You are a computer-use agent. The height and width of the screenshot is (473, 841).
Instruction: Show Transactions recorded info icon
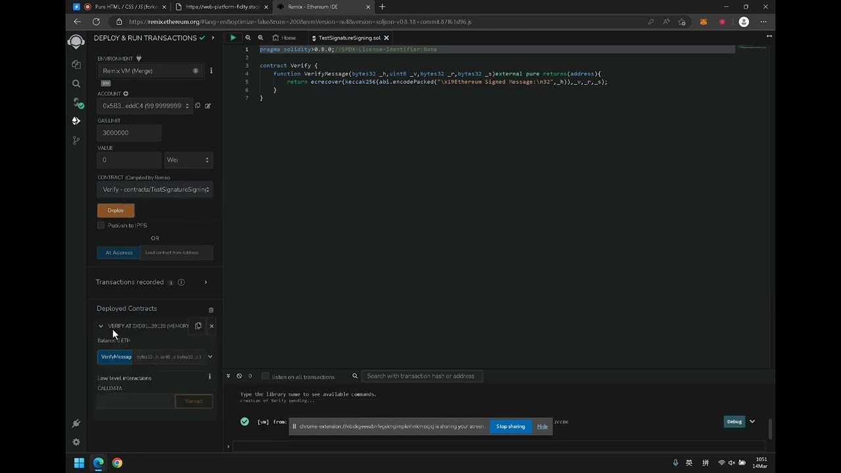181,282
